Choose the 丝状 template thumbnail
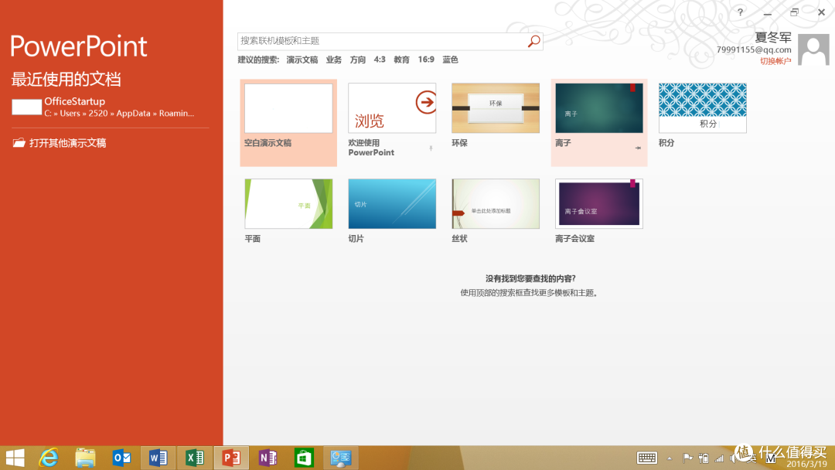Viewport: 835px width, 470px height. [496, 204]
